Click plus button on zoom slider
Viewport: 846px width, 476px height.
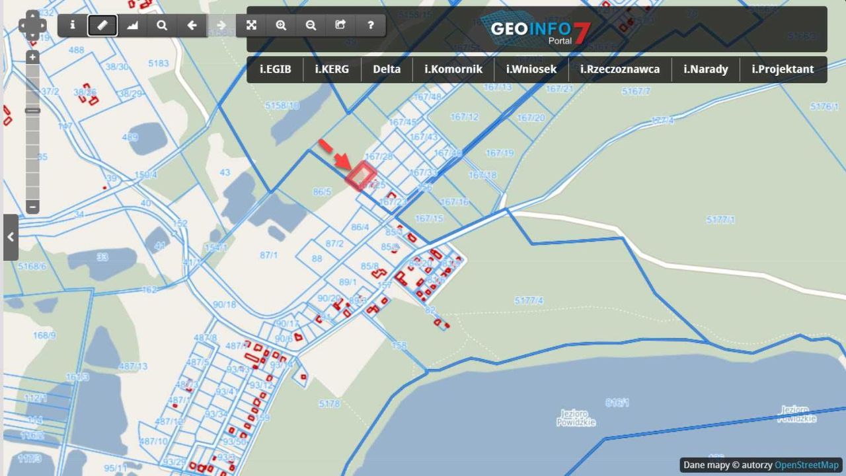[32, 57]
